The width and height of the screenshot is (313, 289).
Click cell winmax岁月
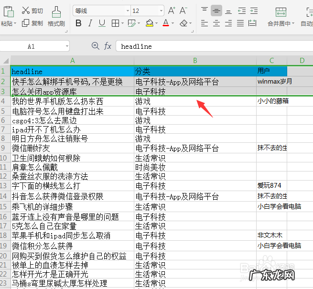272,82
